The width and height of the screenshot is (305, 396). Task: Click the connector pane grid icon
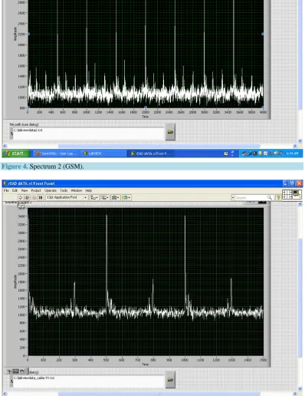pos(287,194)
